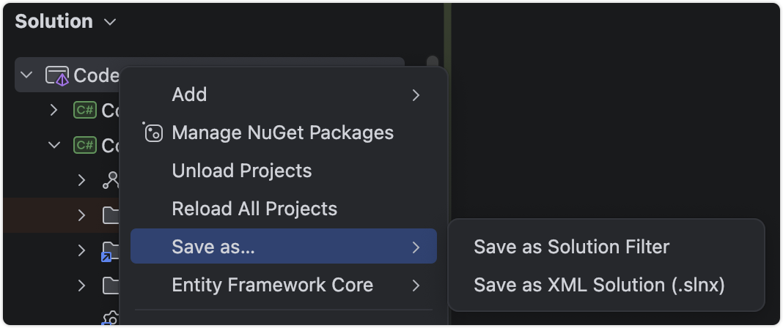783x328 pixels.
Task: Click the Dependencies node icon
Action: [x=111, y=180]
